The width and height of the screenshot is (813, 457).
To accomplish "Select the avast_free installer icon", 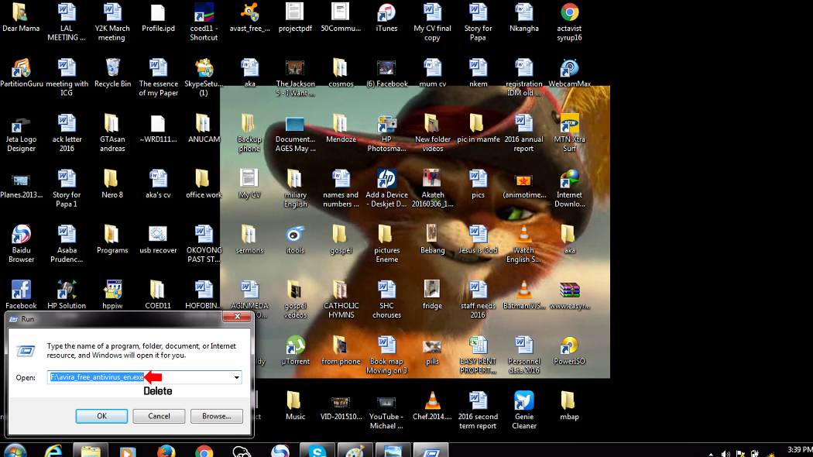I will [249, 18].
